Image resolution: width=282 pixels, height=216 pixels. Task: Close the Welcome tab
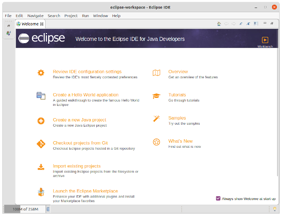click(x=42, y=24)
